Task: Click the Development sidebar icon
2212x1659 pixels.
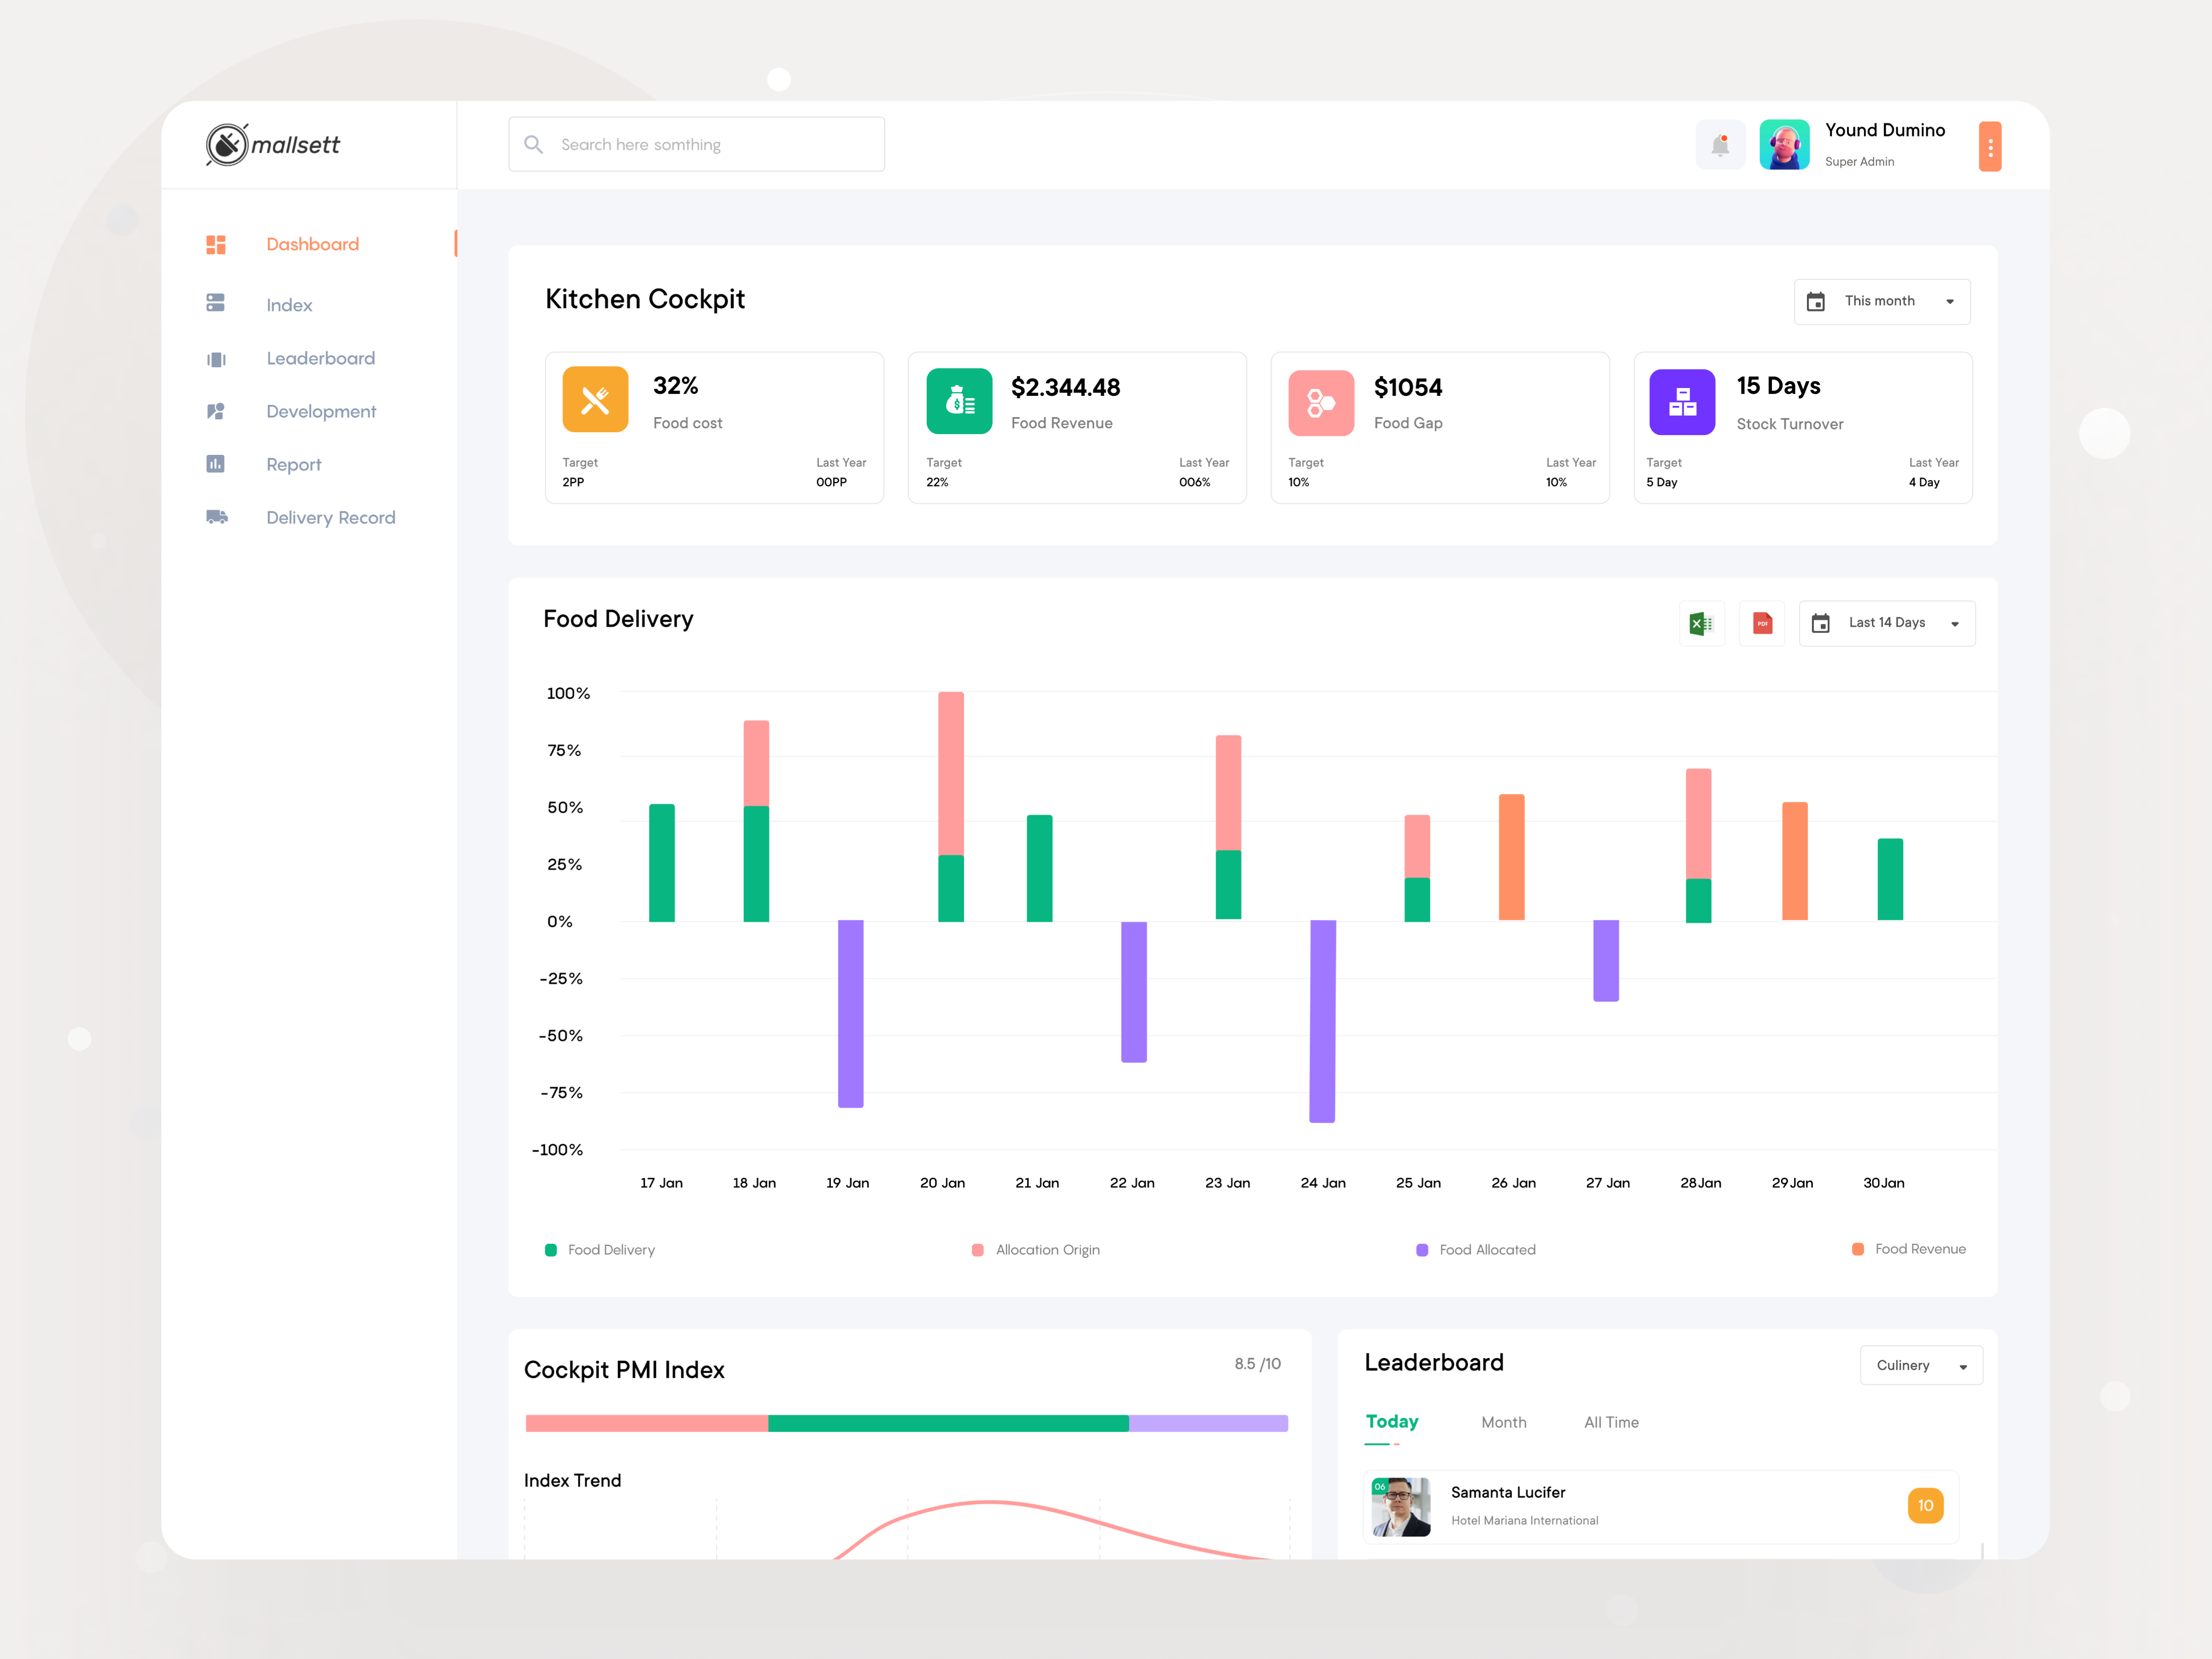Action: pyautogui.click(x=216, y=411)
